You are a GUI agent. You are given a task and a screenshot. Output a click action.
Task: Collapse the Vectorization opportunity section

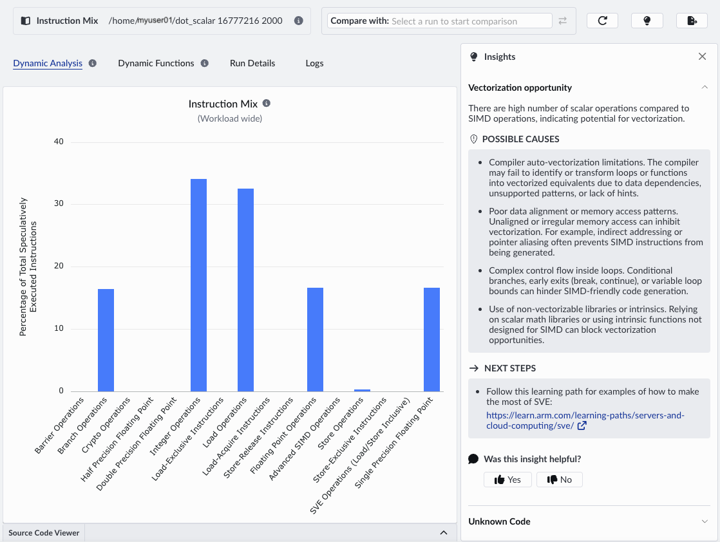[703, 88]
